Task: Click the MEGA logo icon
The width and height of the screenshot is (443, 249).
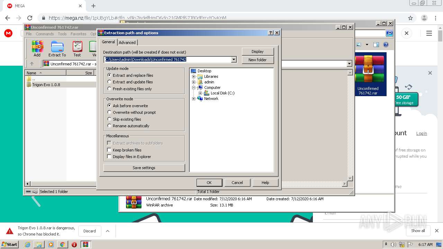Action: [8, 33]
